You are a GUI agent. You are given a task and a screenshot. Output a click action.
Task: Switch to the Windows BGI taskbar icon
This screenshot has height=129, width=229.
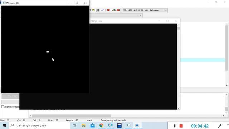click(x=137, y=125)
